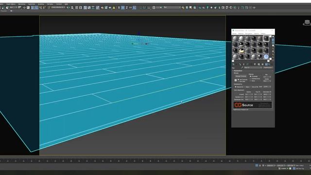Image resolution: width=311 pixels, height=175 pixels.
Task: Click Assign Material to Selection icon
Action: (x=240, y=64)
